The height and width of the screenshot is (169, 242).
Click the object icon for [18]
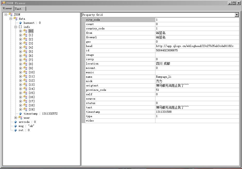click(25, 105)
